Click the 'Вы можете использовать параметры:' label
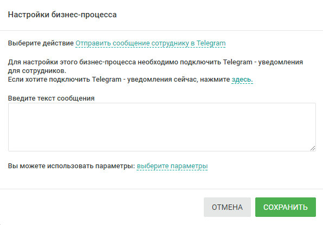Screen dimensions: 323x225 pyautogui.click(x=72, y=166)
